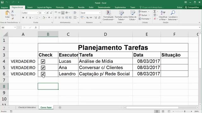Switch to the Dados tab
This screenshot has width=202, height=113.
(71, 8)
